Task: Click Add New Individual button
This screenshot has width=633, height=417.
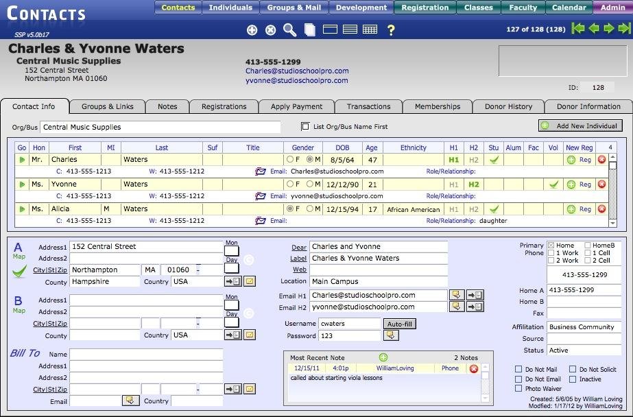Action: pyautogui.click(x=580, y=126)
